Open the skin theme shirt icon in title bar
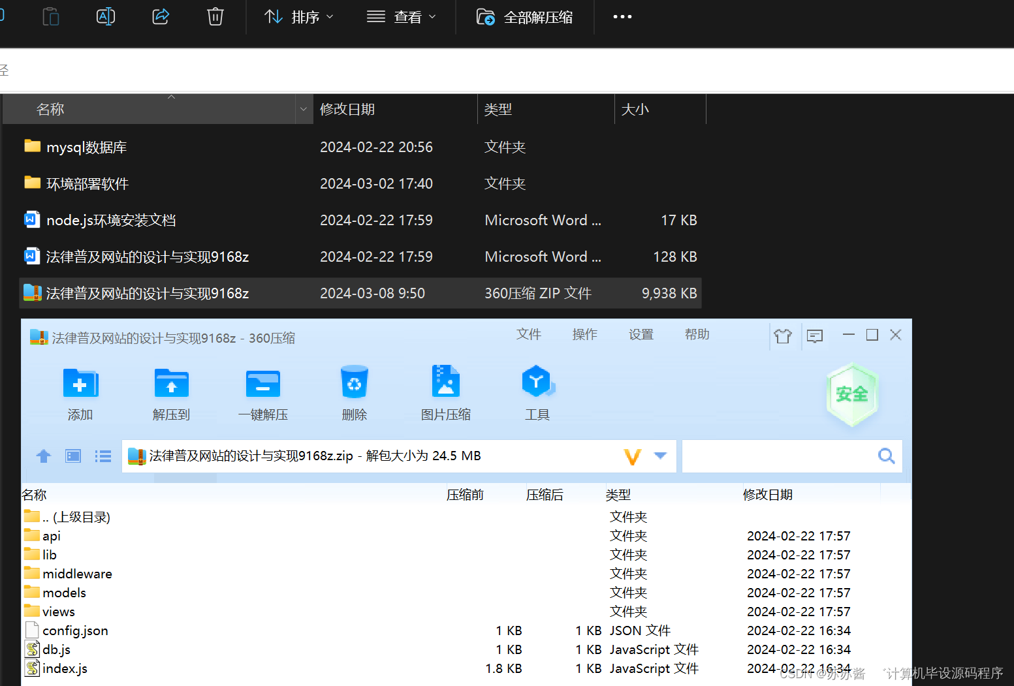This screenshot has height=686, width=1014. 783,335
